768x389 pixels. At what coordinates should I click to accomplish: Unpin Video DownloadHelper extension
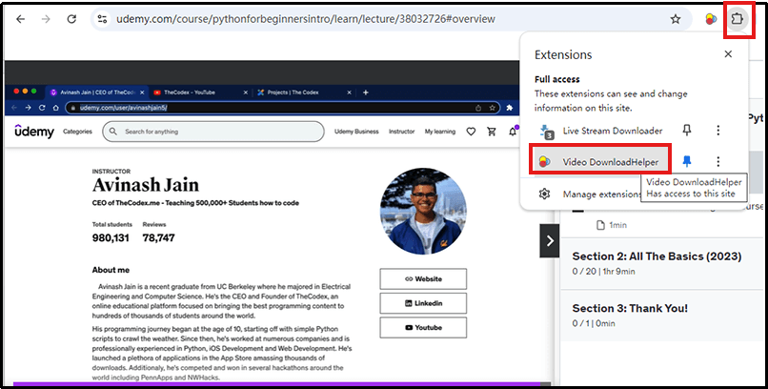[x=686, y=162]
